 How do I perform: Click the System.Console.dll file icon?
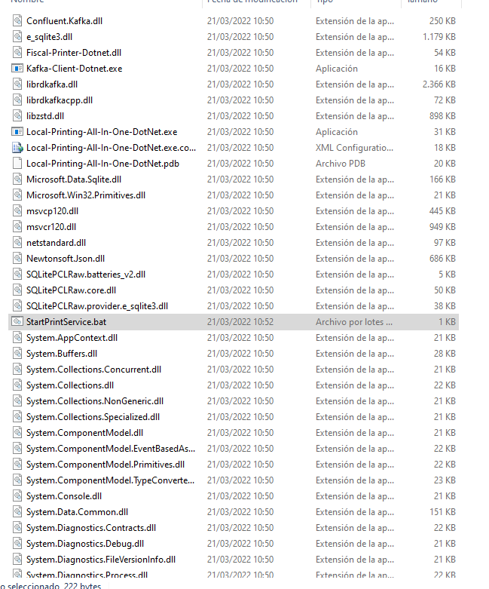click(x=17, y=495)
